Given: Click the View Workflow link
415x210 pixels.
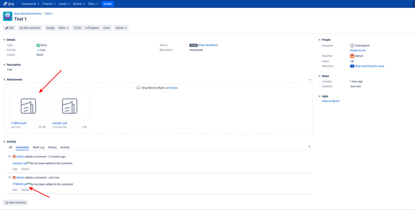Looking at the screenshot, I should [x=208, y=45].
